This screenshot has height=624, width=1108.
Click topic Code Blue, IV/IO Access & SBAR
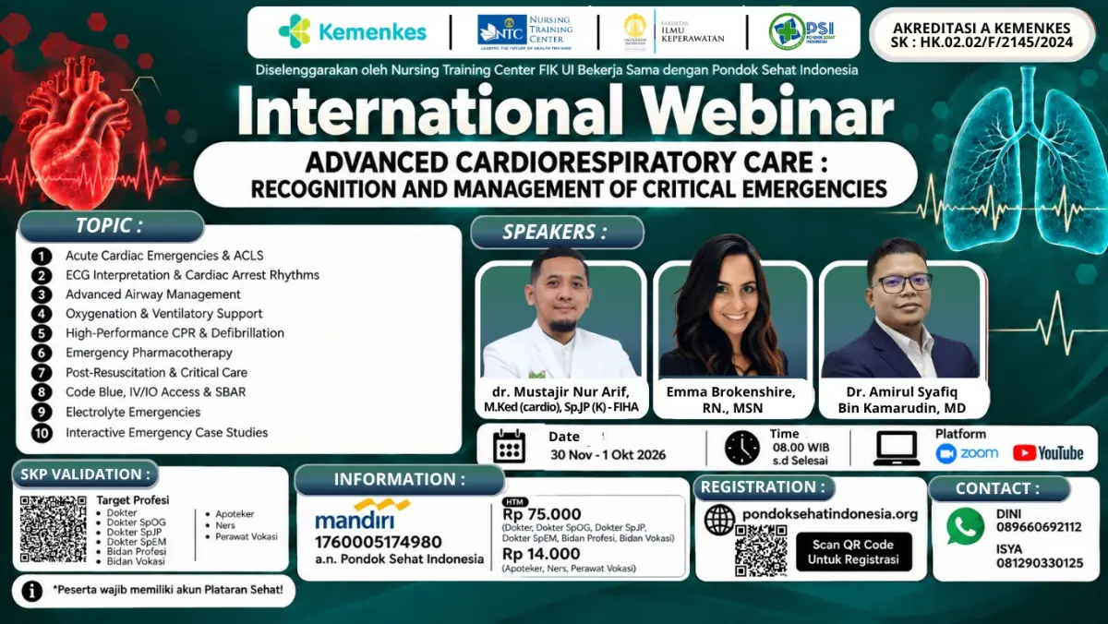155,392
